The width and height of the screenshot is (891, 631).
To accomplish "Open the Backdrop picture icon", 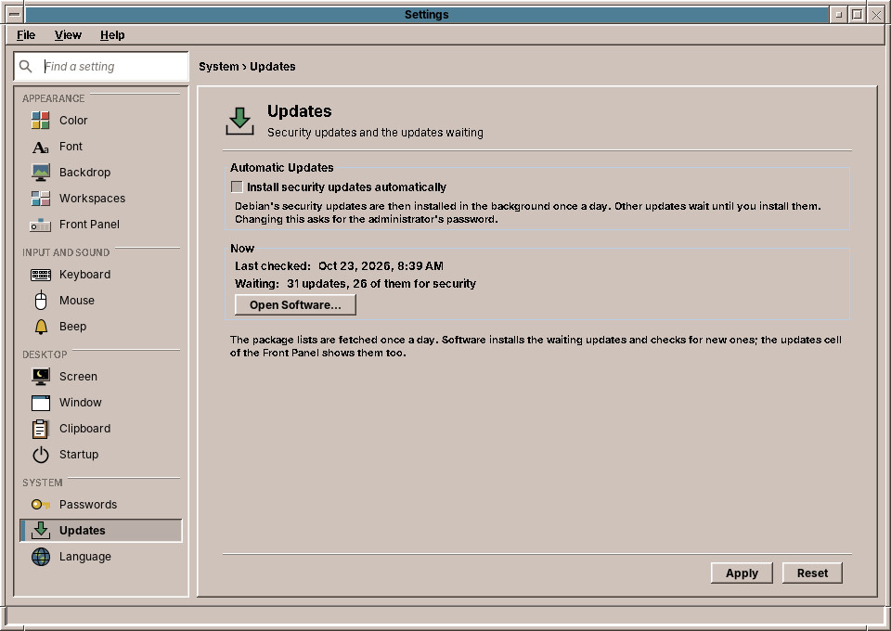I will (x=40, y=173).
